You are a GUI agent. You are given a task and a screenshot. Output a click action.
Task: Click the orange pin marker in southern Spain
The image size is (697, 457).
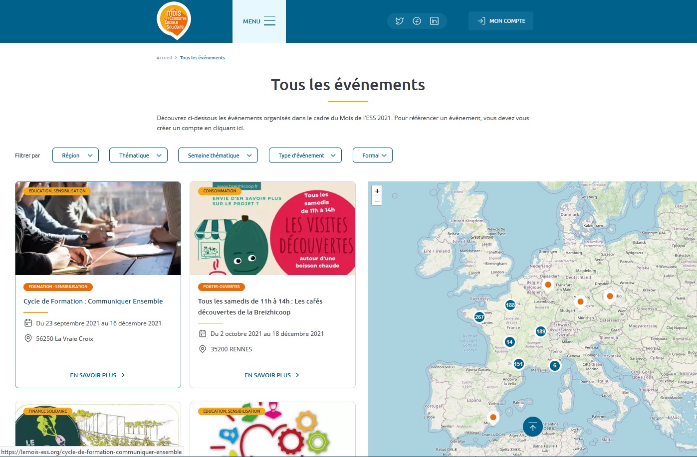click(x=493, y=418)
